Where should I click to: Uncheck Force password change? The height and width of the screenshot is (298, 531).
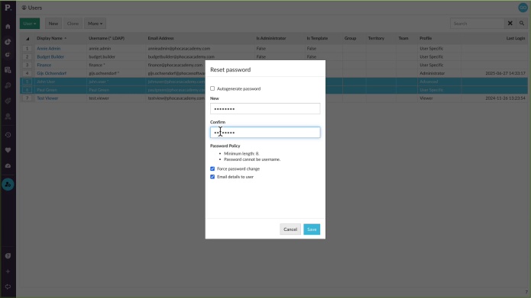tap(212, 168)
